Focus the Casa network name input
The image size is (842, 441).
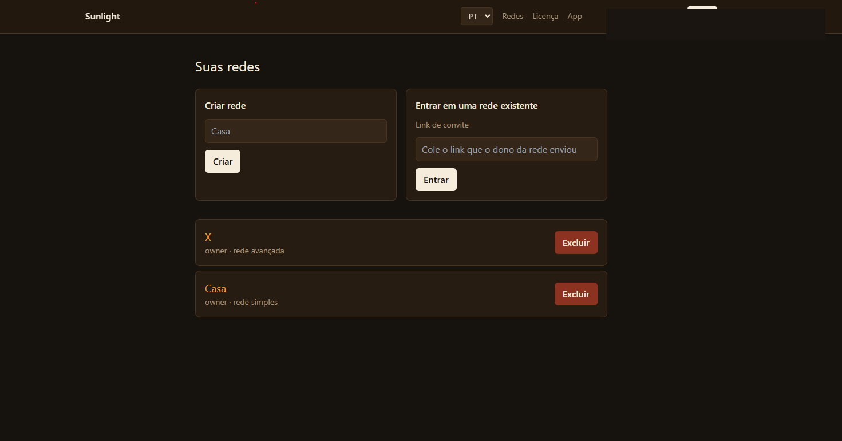[x=296, y=131]
